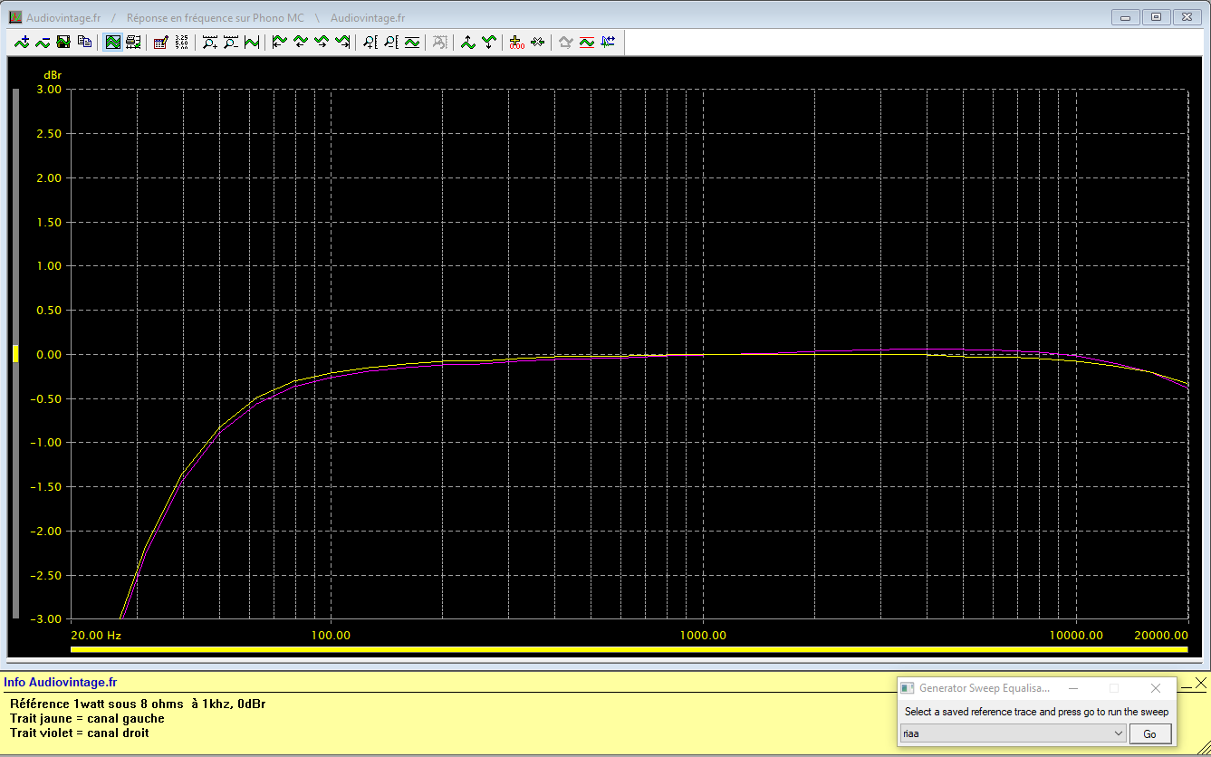This screenshot has height=757, width=1211.
Task: Click the grey vertical bar left of graph
Action: [15, 354]
